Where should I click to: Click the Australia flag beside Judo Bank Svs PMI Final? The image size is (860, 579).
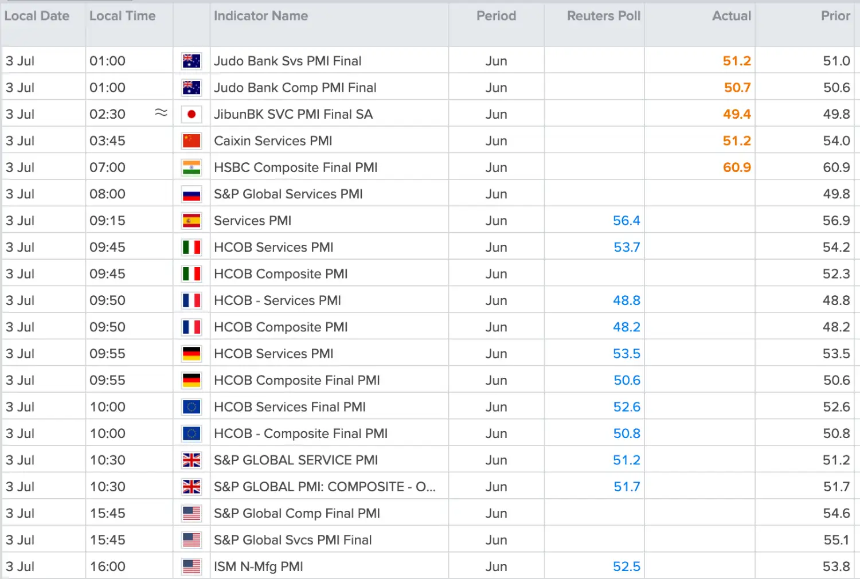click(x=191, y=61)
